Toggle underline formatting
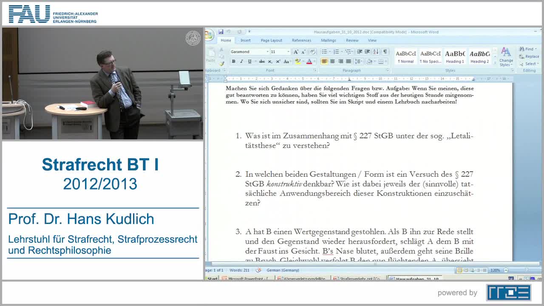 [x=249, y=62]
